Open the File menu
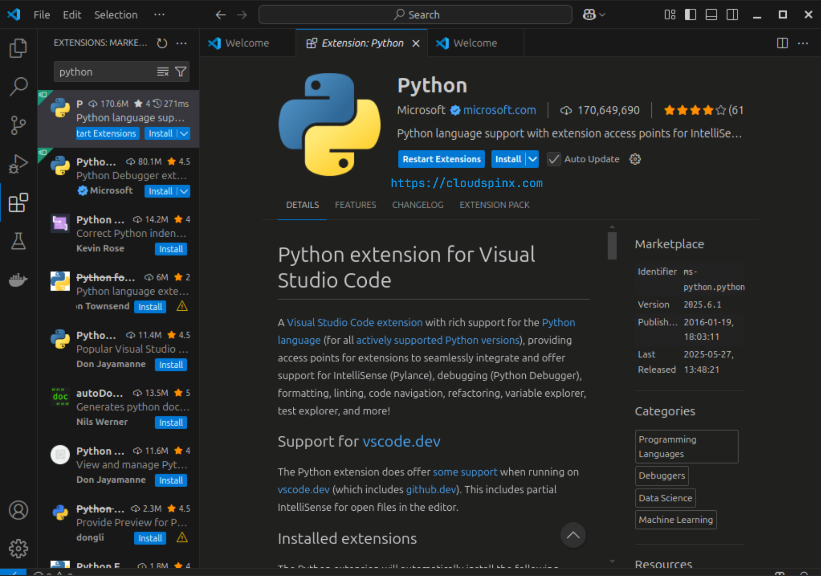 click(41, 14)
